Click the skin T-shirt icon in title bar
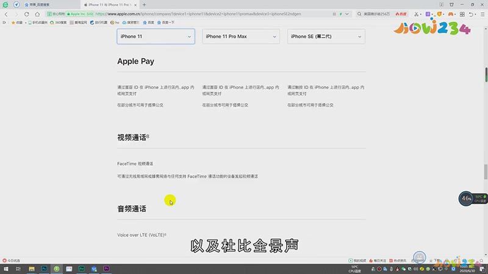 click(x=451, y=5)
